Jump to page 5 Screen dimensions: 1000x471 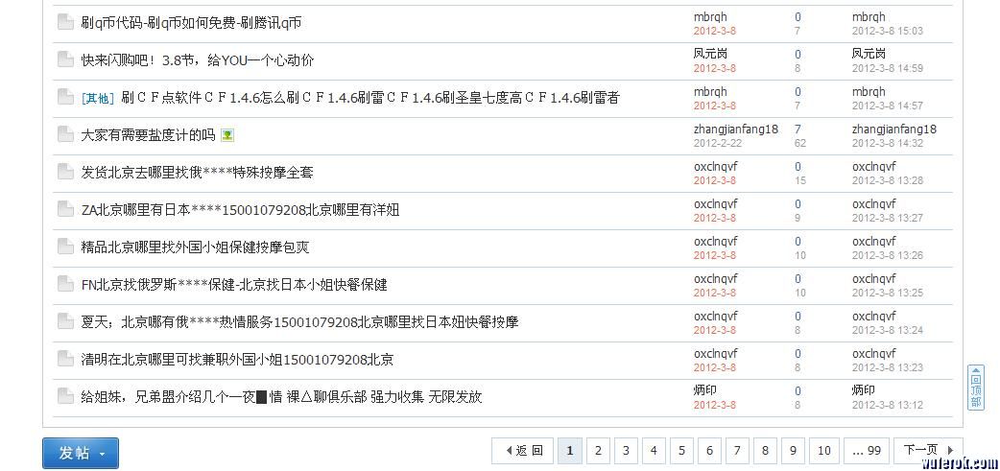pyautogui.click(x=681, y=451)
